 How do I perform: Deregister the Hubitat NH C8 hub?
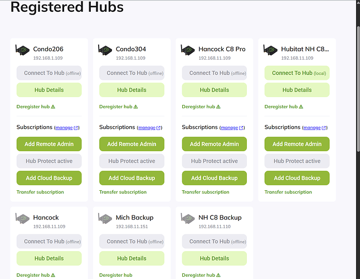[x=281, y=107]
